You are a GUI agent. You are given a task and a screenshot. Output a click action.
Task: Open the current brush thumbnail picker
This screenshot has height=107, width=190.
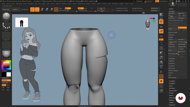6,17
